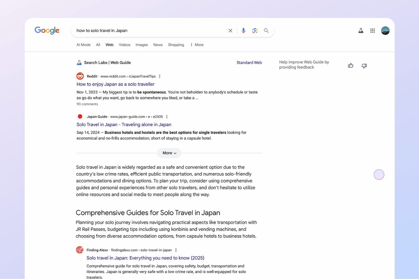Screen dimensions: 419x279
Task: Click 'Help improve Web Guide by providing feedback' text
Action: [304, 65]
